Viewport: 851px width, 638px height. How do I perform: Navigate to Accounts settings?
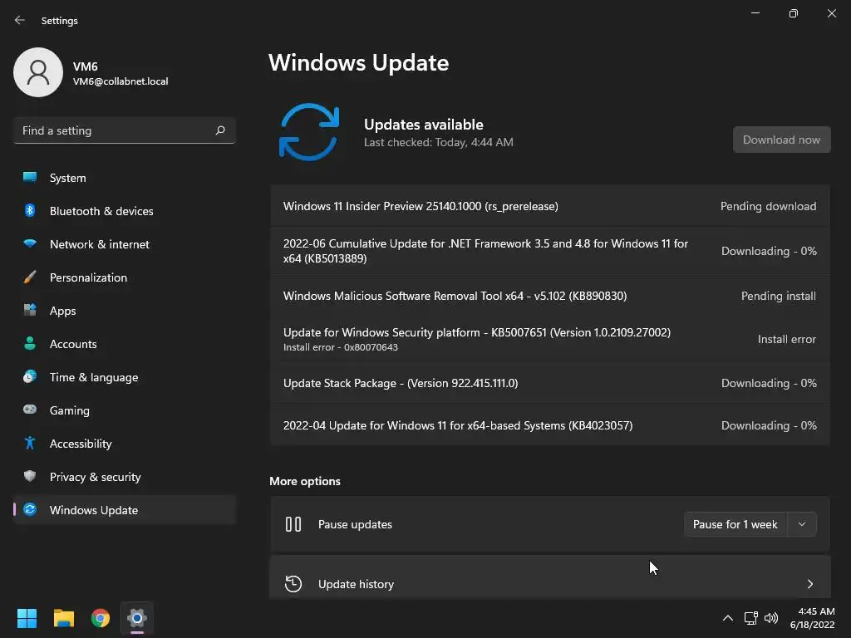click(125, 343)
